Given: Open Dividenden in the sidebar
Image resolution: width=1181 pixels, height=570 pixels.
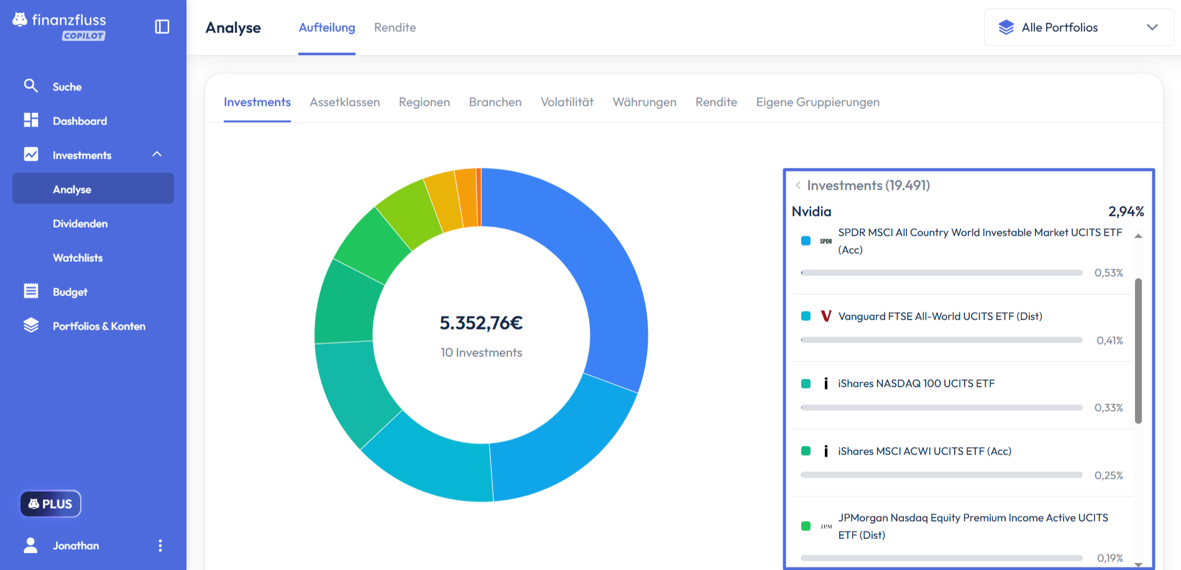Looking at the screenshot, I should [80, 224].
